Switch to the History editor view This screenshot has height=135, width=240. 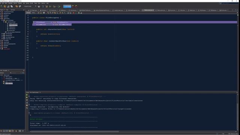[33, 13]
